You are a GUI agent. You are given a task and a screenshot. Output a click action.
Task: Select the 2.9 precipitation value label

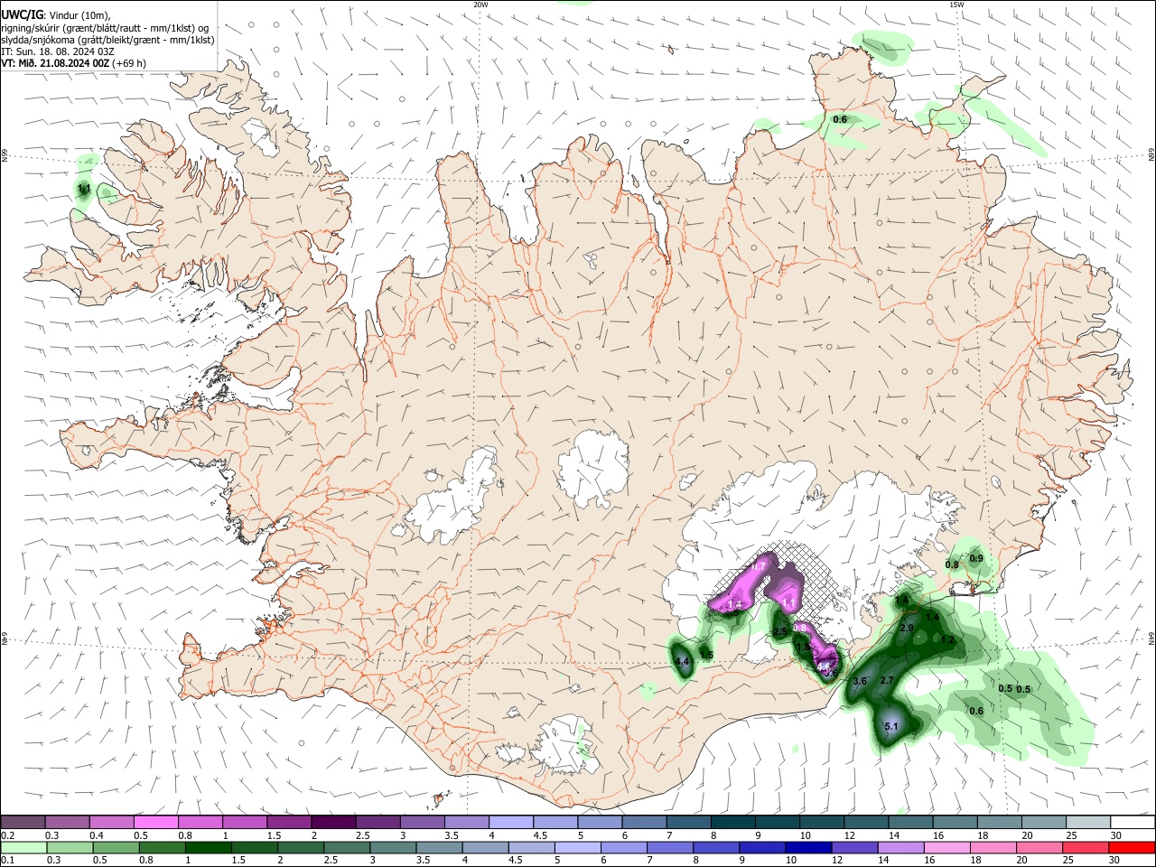coord(908,628)
